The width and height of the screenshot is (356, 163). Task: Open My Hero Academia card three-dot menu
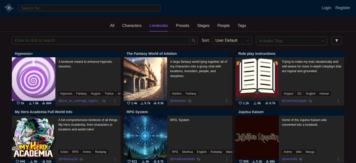(x=115, y=159)
